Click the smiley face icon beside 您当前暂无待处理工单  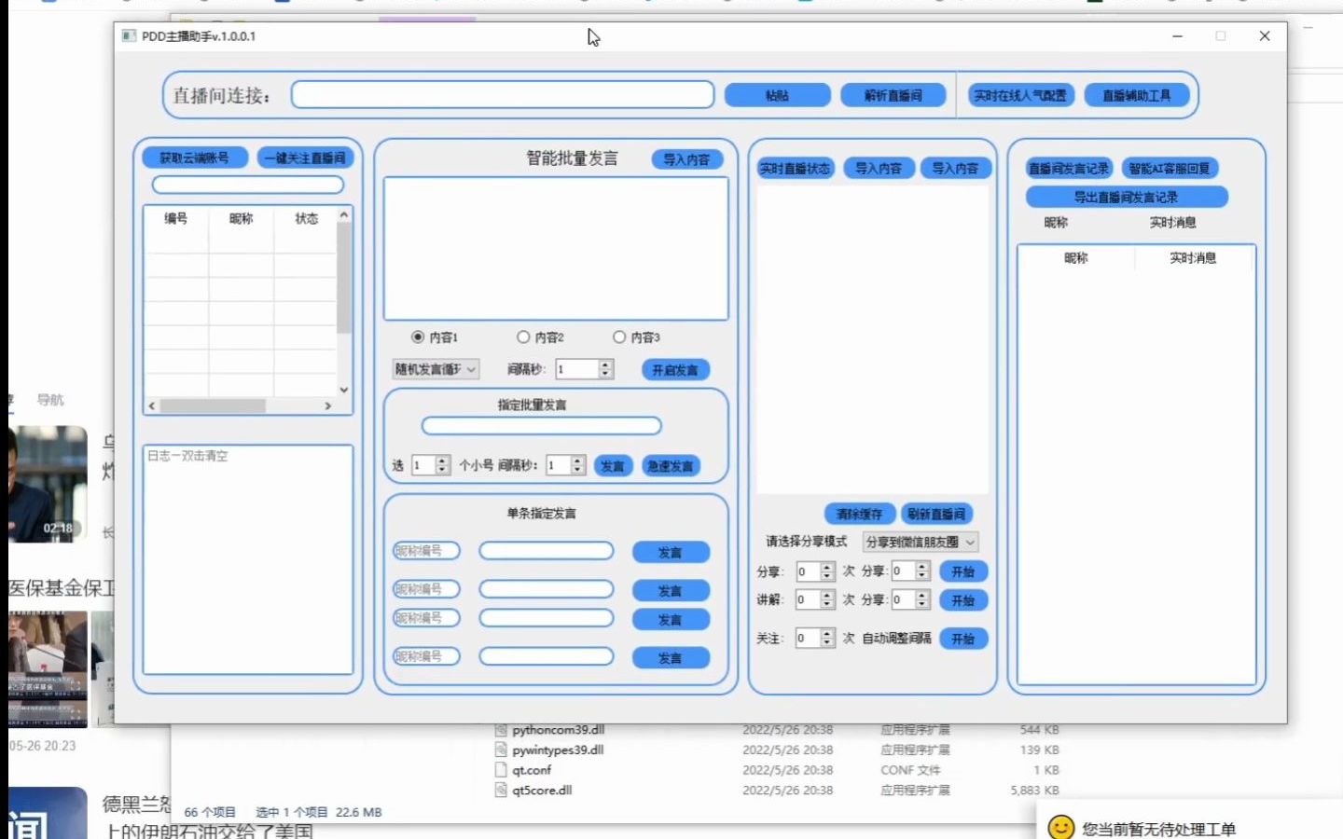click(x=1060, y=828)
